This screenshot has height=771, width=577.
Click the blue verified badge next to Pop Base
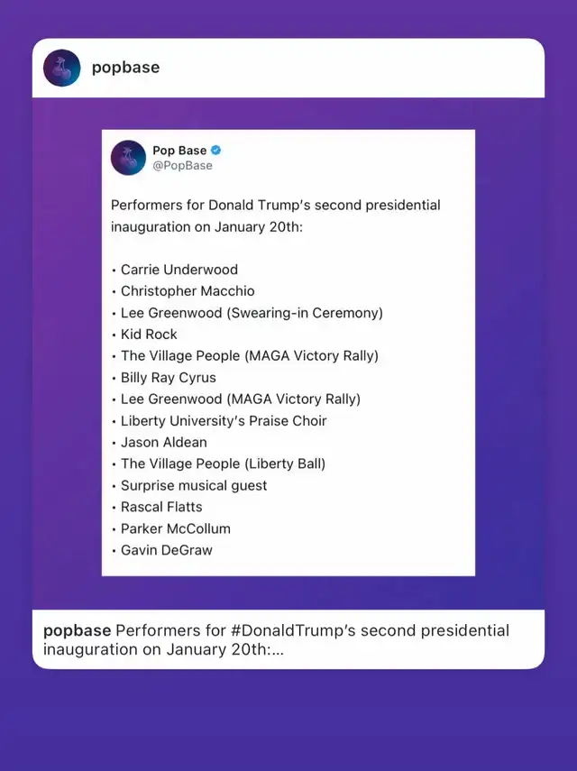coord(215,151)
